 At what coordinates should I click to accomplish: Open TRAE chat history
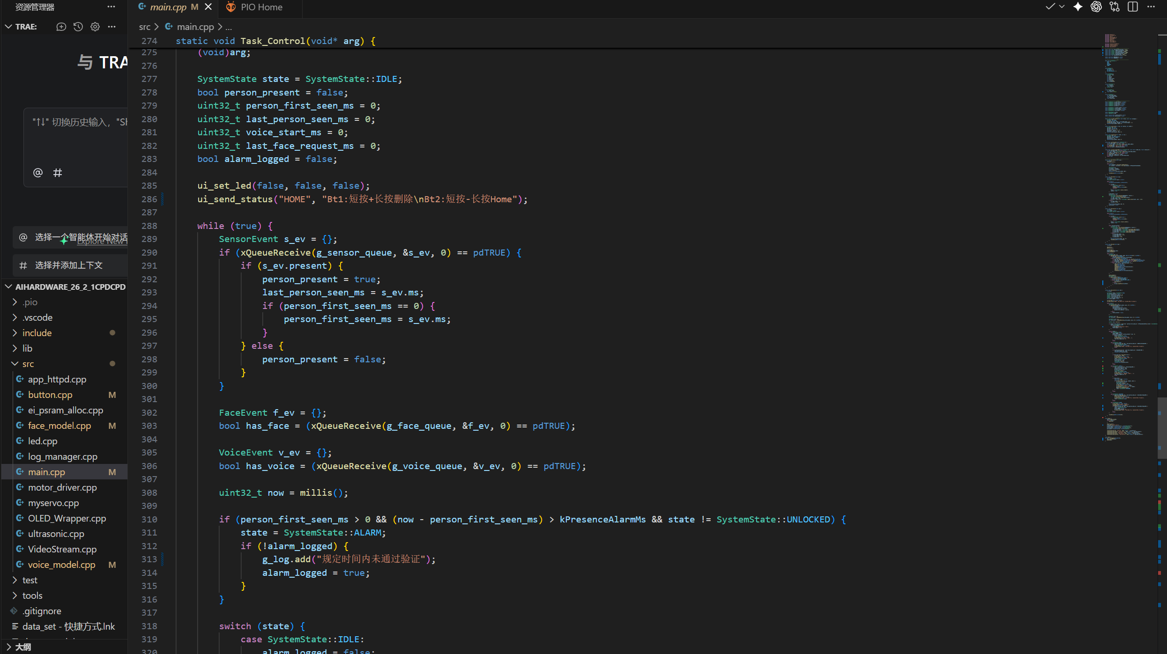[78, 27]
